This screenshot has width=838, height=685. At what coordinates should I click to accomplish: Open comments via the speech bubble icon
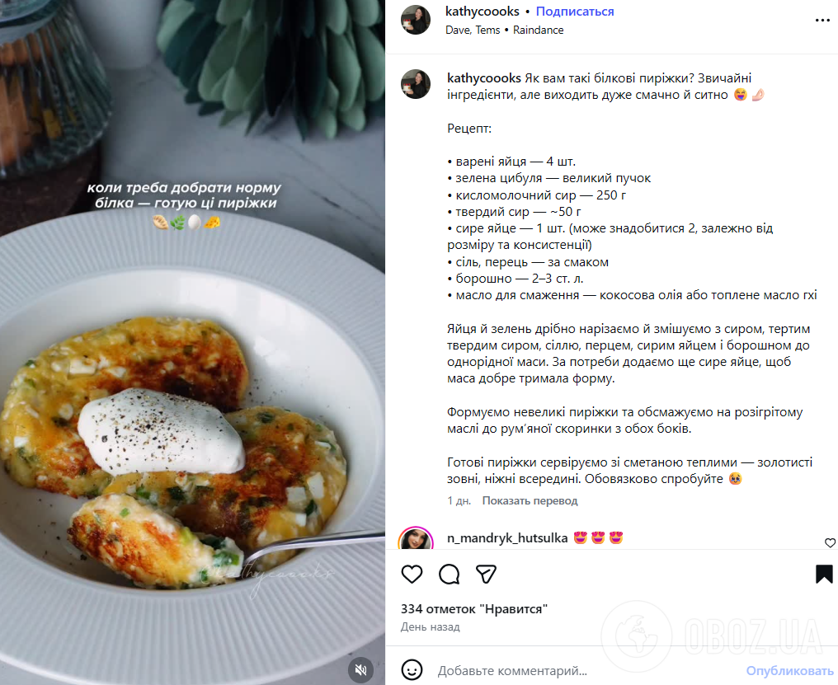[449, 575]
